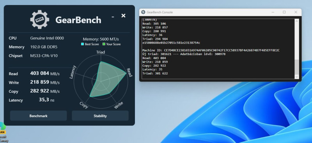The image size is (312, 143).
Task: Click the GearBench Console title bar icon
Action: [x=143, y=12]
